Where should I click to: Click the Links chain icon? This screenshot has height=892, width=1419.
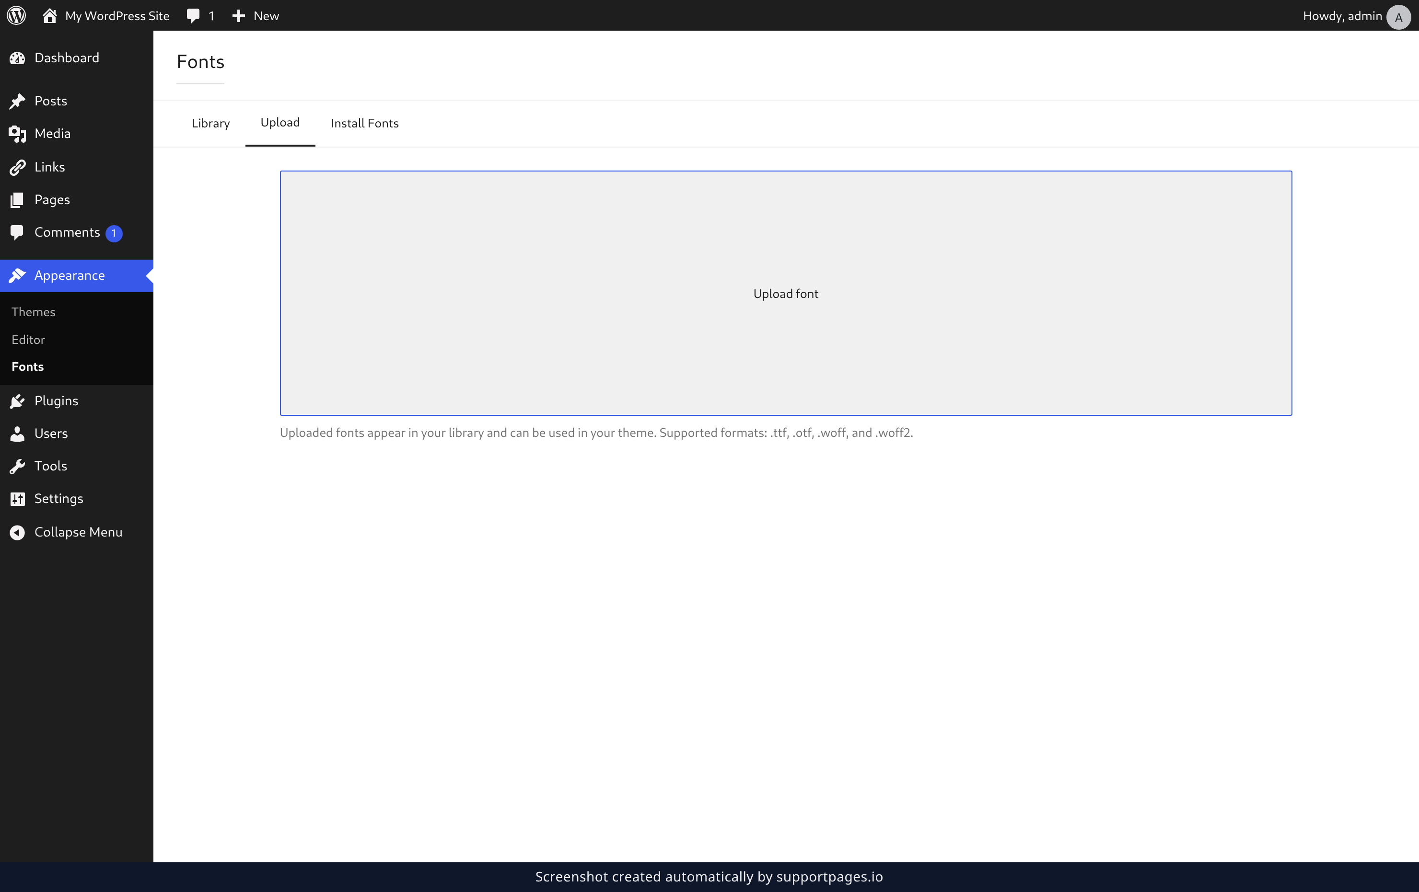17,167
